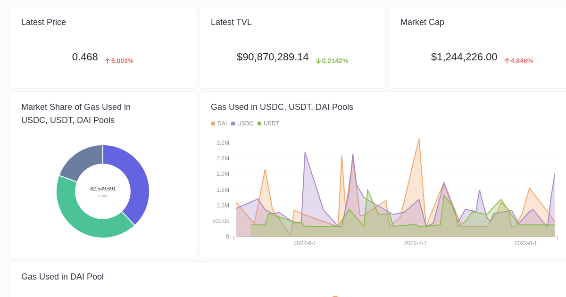The width and height of the screenshot is (566, 297).
Task: Click the green USDT legend marker
Action: [259, 123]
